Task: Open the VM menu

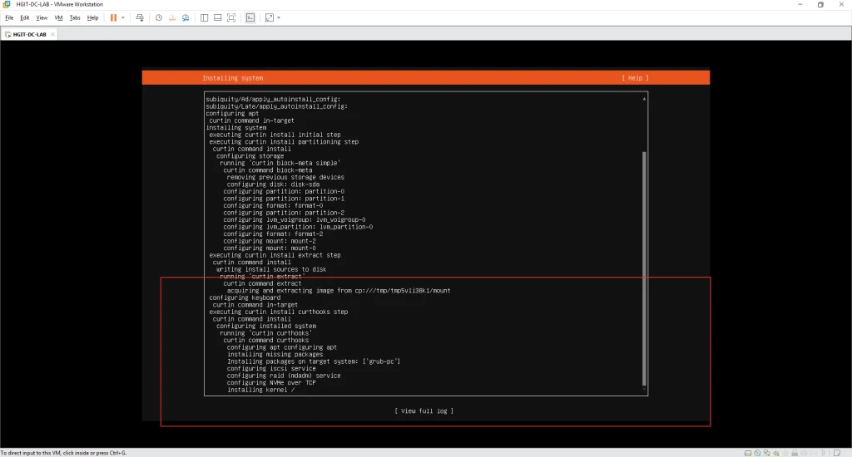Action: pyautogui.click(x=59, y=18)
